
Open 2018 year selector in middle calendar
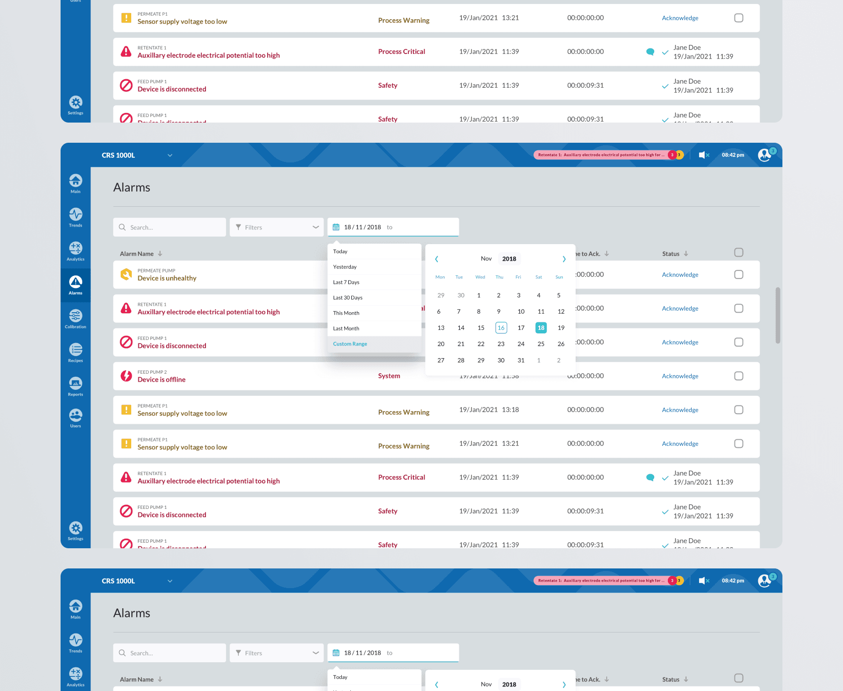tap(509, 259)
